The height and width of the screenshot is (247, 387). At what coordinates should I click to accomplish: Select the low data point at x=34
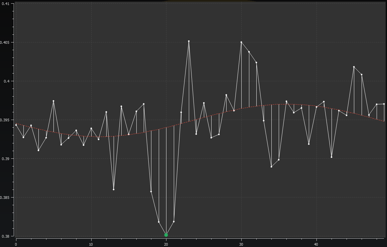coord(271,166)
